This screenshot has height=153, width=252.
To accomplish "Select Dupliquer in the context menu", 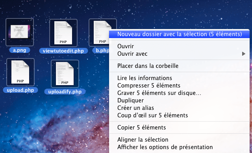I will point(180,100).
